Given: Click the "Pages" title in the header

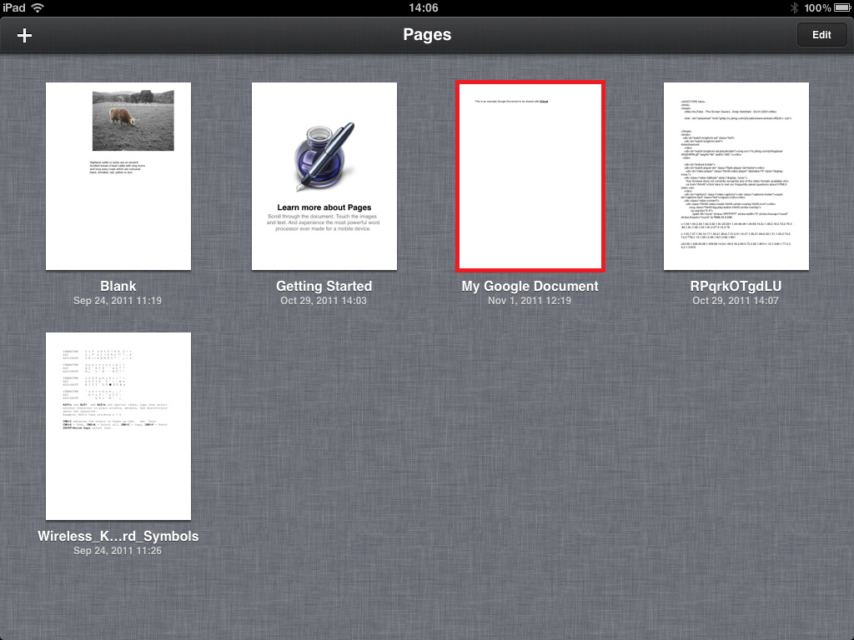Looking at the screenshot, I should [x=427, y=35].
